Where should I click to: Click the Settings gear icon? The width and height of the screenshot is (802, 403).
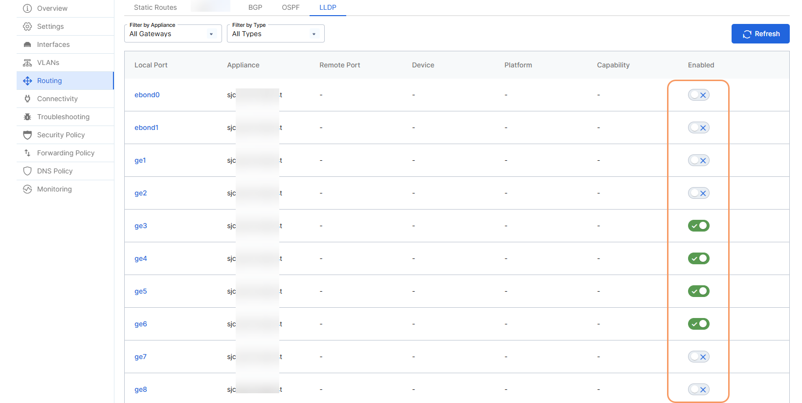coord(27,26)
